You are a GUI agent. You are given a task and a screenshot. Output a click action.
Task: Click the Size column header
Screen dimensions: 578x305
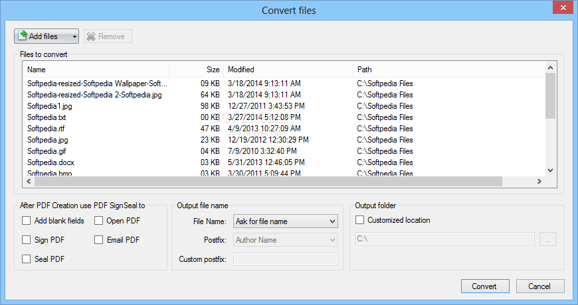click(197, 69)
